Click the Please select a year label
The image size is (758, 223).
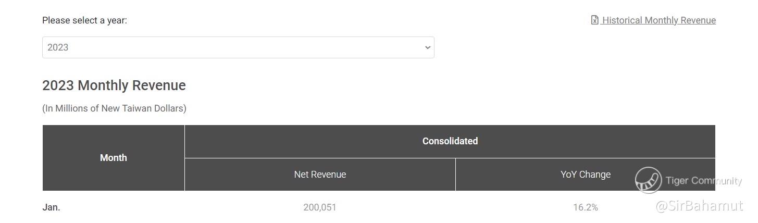pos(84,20)
